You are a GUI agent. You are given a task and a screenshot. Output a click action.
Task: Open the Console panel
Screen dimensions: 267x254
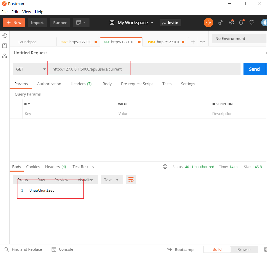[62, 249]
